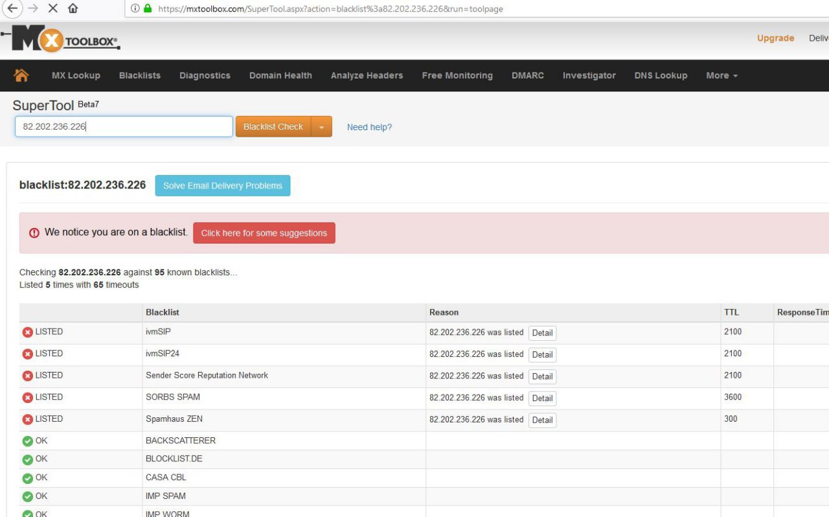Click the IMP SPAM blacklist name
The height and width of the screenshot is (517, 829).
(x=166, y=496)
